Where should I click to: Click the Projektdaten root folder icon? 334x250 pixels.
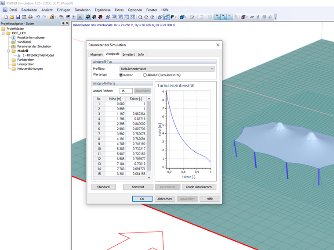coord(3,29)
